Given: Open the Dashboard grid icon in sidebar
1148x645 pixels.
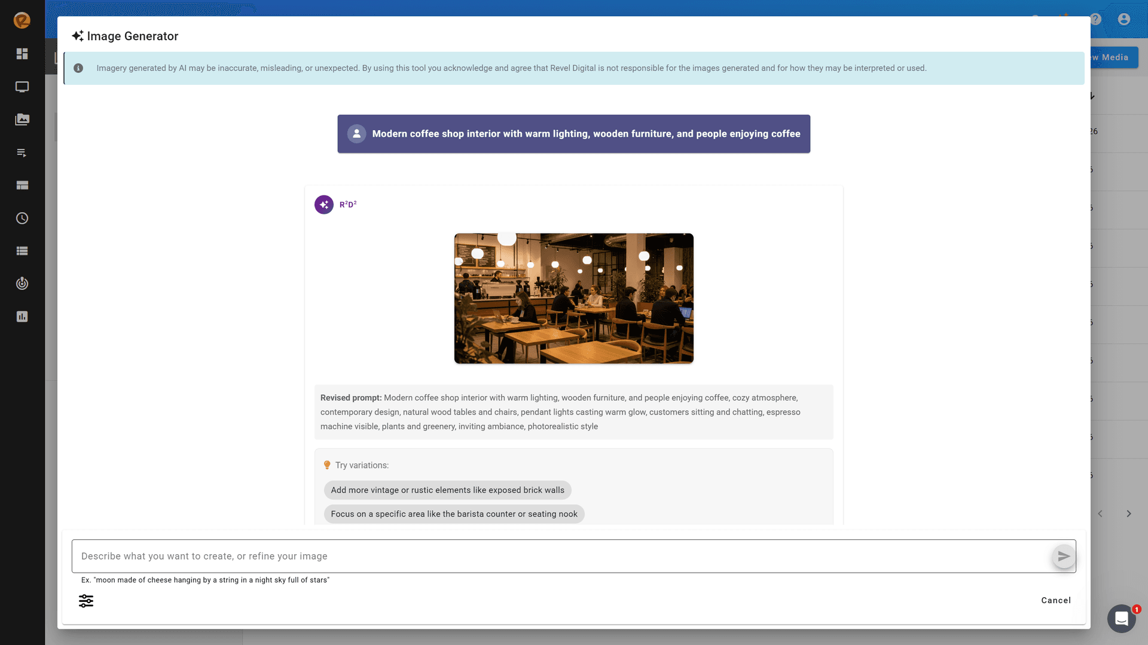Looking at the screenshot, I should pos(22,54).
